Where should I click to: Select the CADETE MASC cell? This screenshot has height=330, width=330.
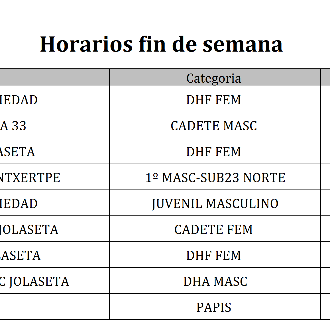214,126
